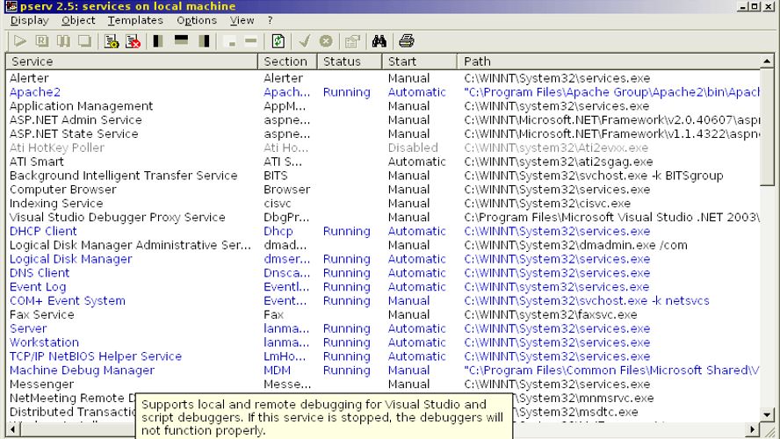Click the faxsvc.exe path cell
This screenshot has width=780, height=439.
(551, 314)
